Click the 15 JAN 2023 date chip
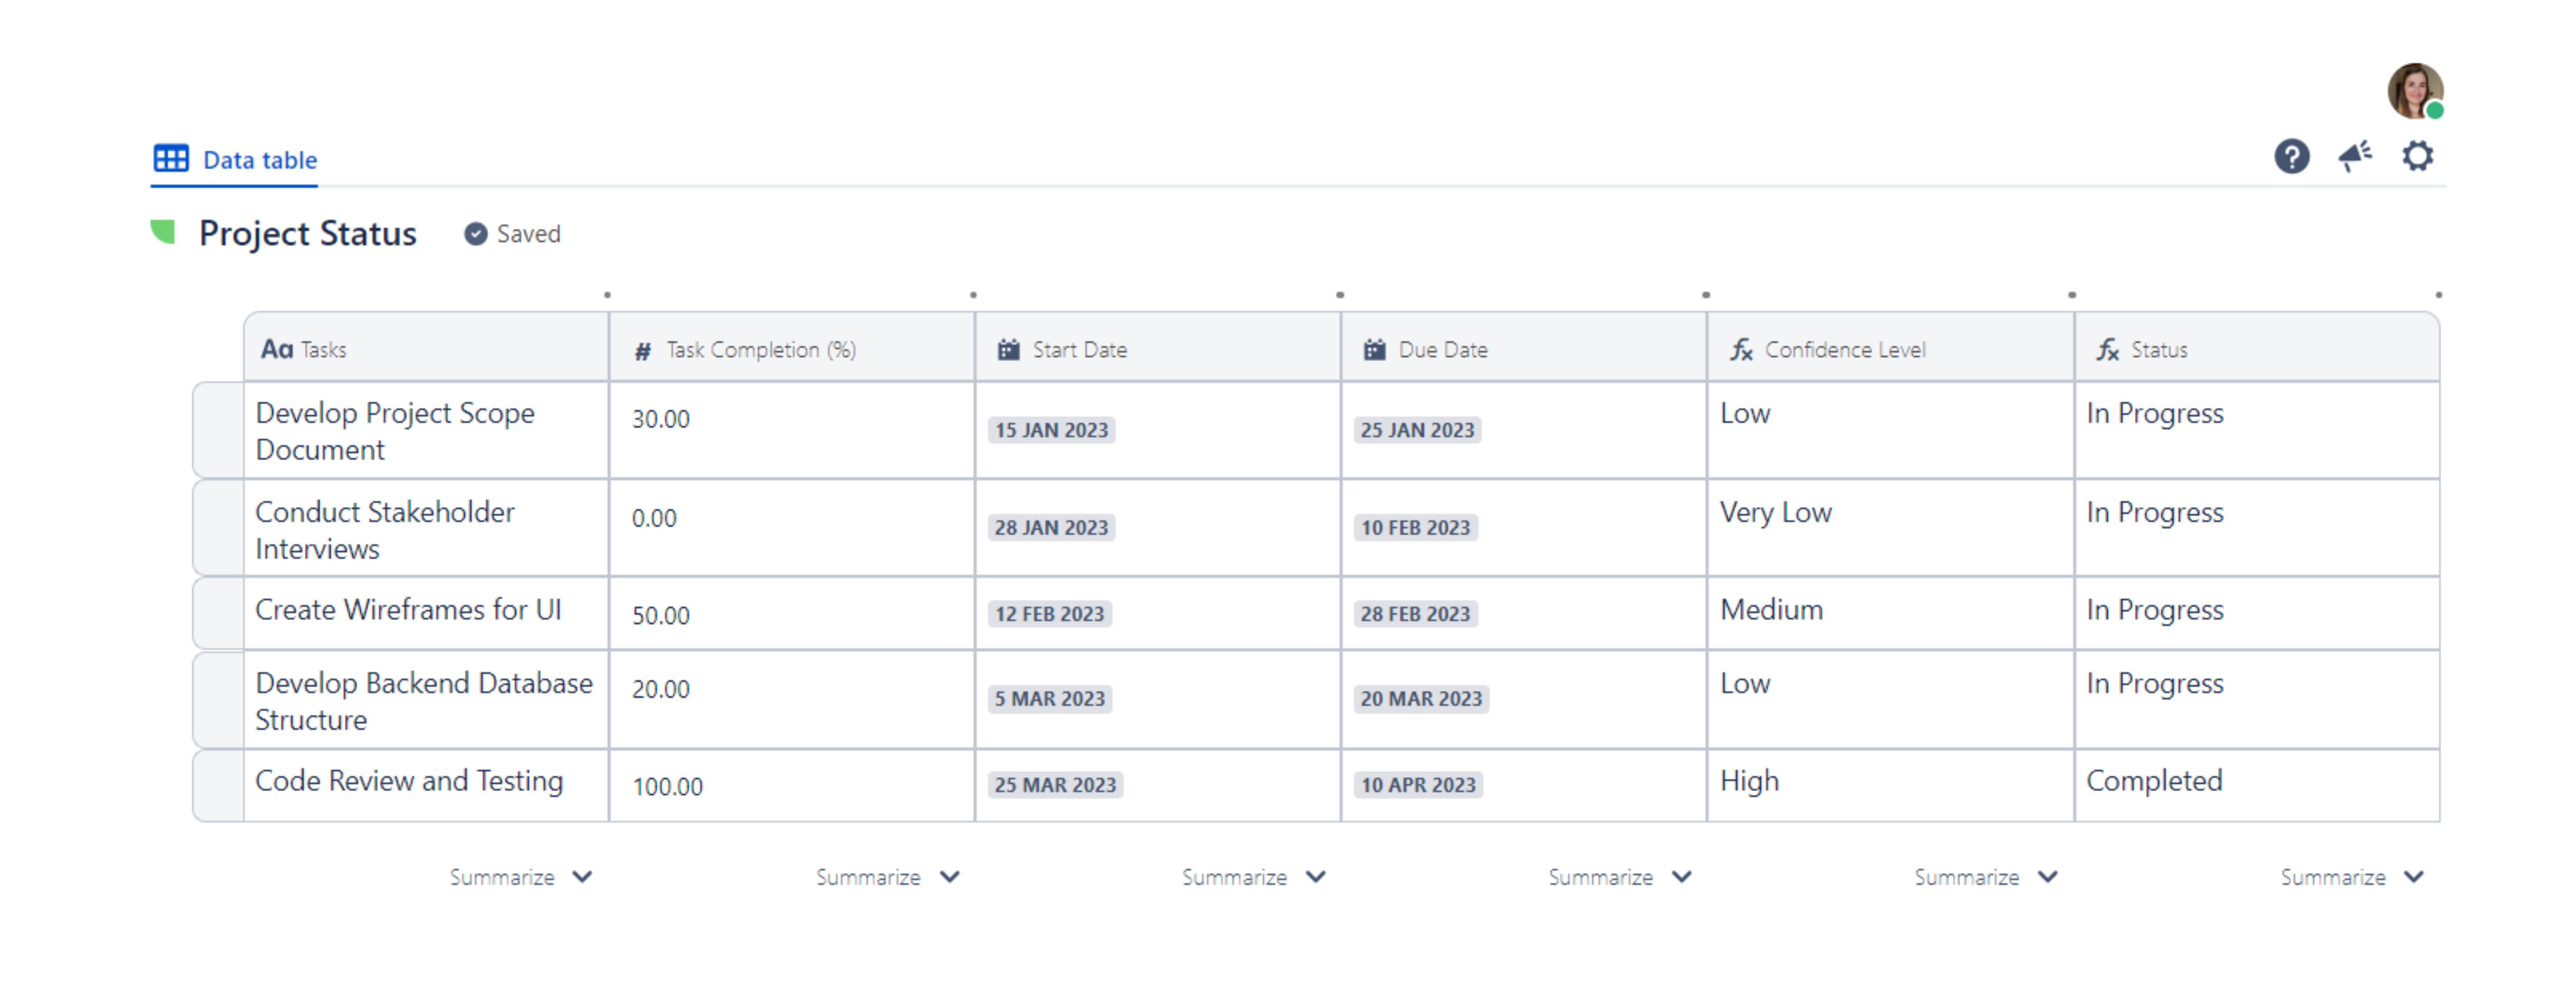2576x988 pixels. pyautogui.click(x=1051, y=430)
